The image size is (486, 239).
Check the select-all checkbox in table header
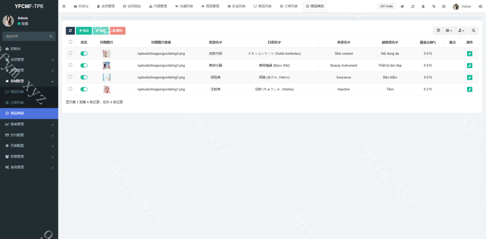tap(70, 42)
